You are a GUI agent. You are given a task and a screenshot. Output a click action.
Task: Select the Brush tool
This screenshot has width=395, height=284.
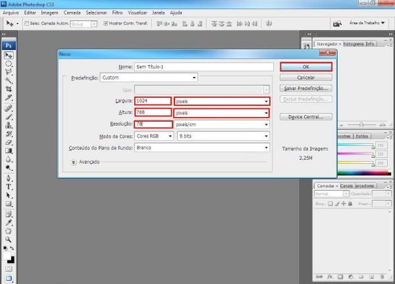point(9,106)
